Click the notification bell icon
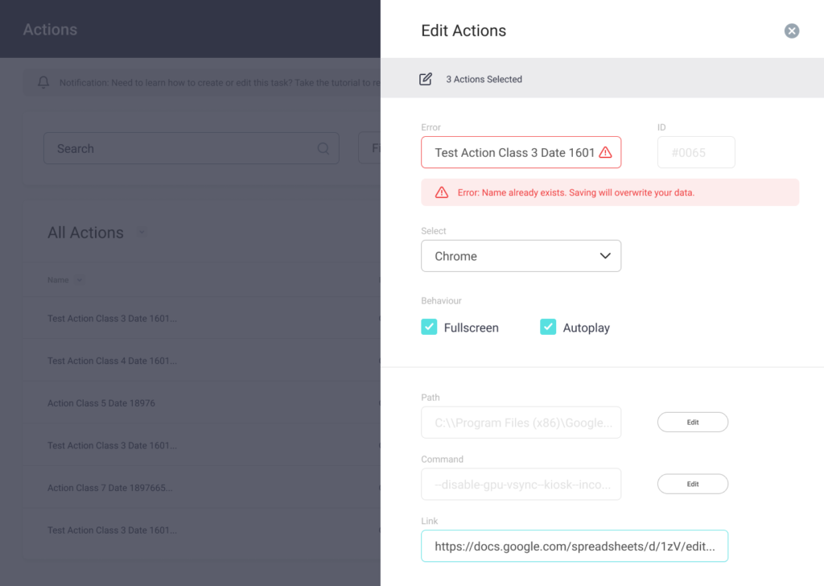Image resolution: width=824 pixels, height=586 pixels. 43,82
